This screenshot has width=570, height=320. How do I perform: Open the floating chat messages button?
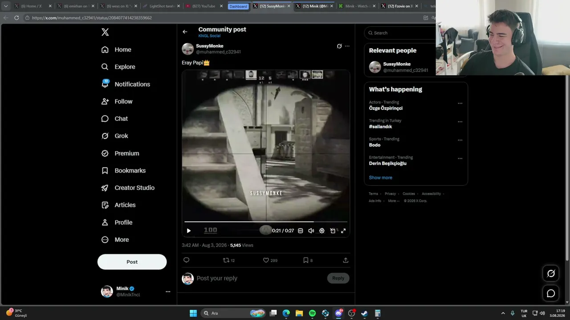[551, 293]
